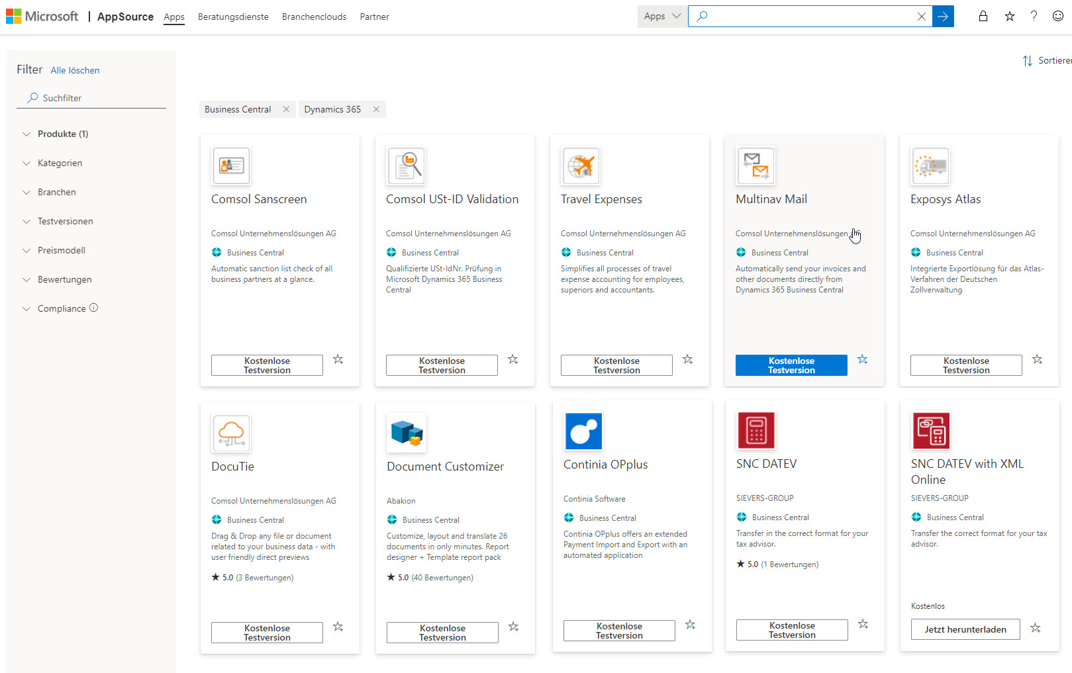
Task: Start Kostenlose Testversion for DocuTie
Action: [x=267, y=633]
